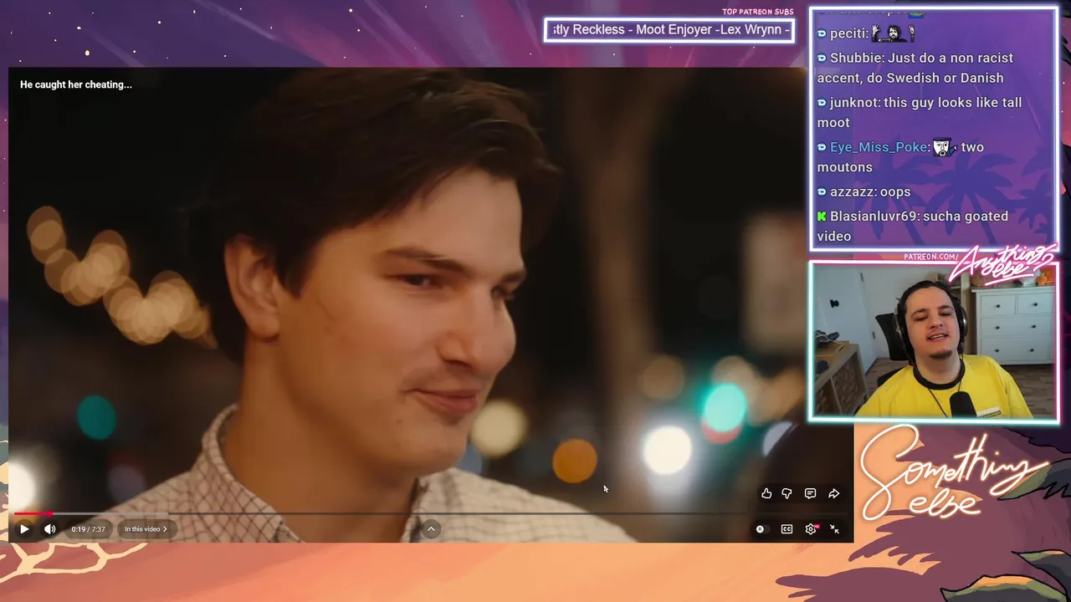Open the 'In this video' chapters chip
The height and width of the screenshot is (602, 1071).
pos(146,529)
